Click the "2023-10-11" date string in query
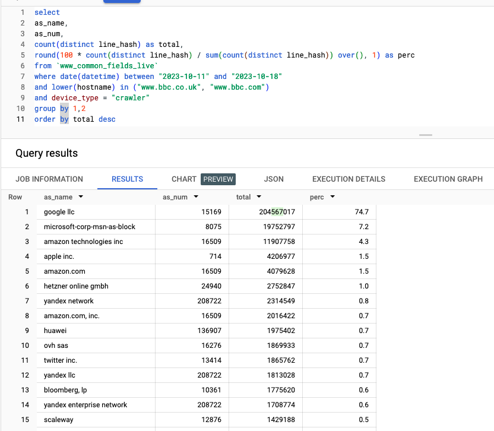Image resolution: width=494 pixels, height=431 pixels. [x=184, y=76]
